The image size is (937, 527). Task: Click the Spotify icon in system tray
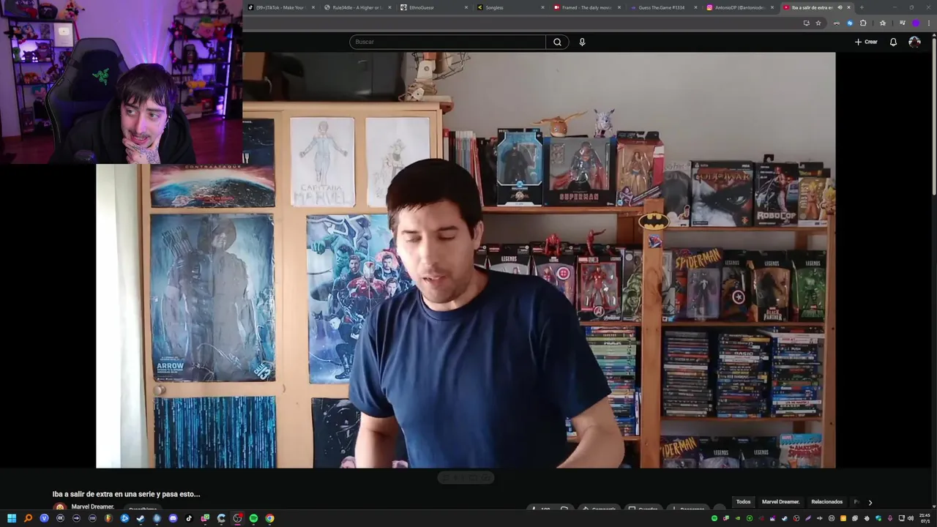(714, 518)
